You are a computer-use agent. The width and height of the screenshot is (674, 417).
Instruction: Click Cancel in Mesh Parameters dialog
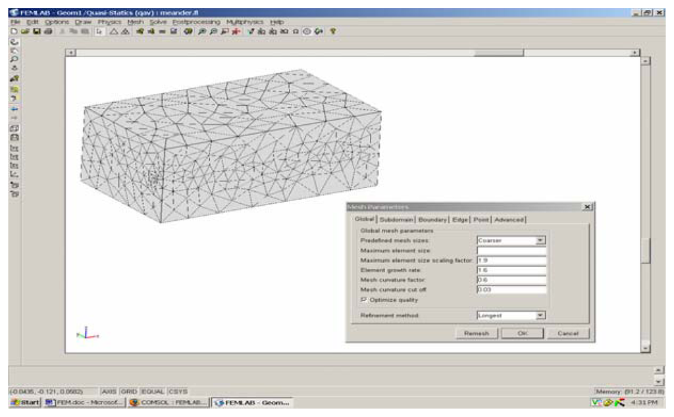pos(567,333)
